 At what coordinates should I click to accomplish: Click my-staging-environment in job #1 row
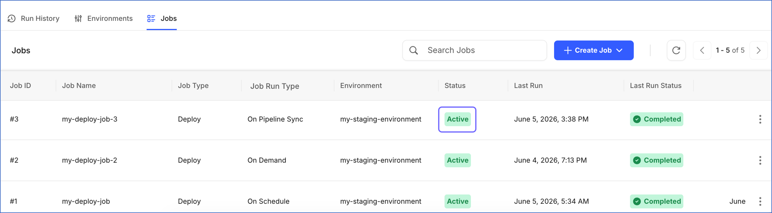(x=381, y=201)
